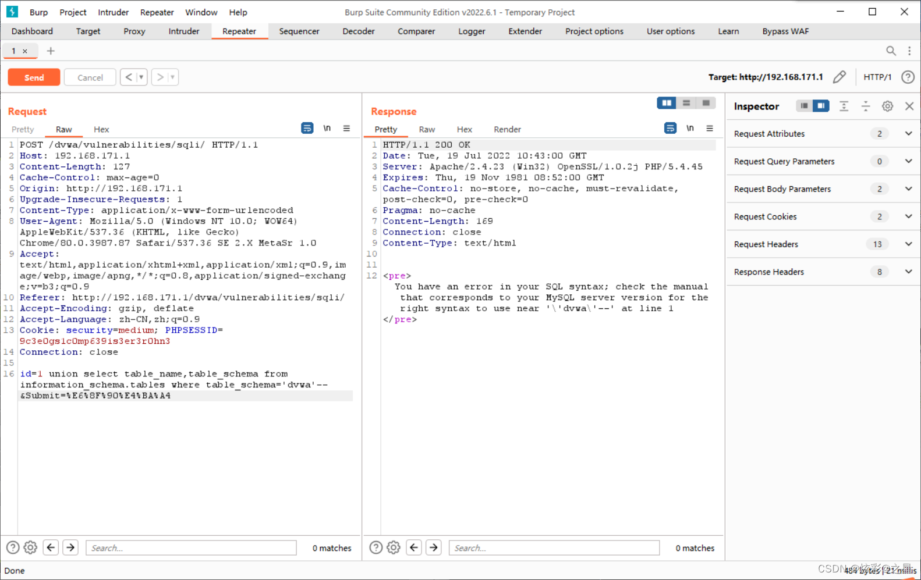Open the Repeater search magnifier icon
Screen dimensions: 921x580
[x=891, y=51]
